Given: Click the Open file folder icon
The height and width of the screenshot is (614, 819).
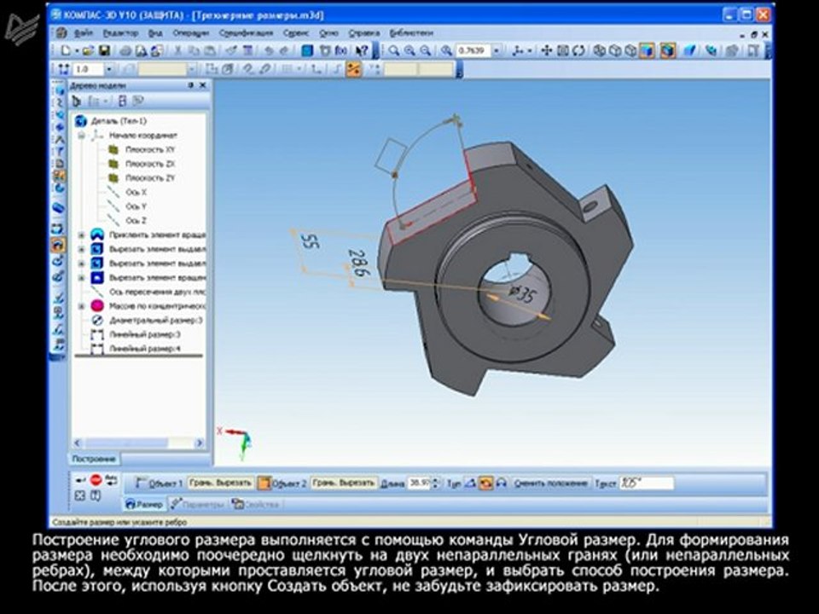Looking at the screenshot, I should point(88,50).
